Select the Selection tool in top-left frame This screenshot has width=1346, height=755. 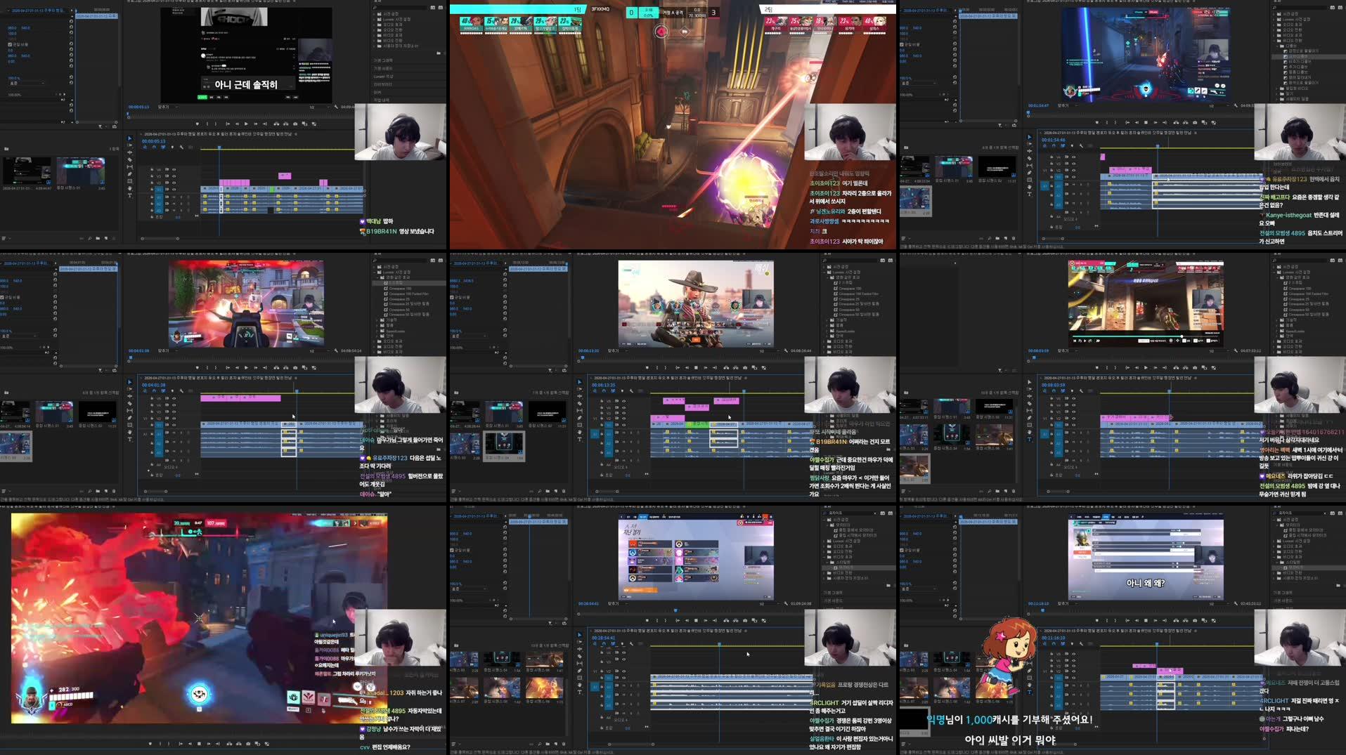pos(129,138)
